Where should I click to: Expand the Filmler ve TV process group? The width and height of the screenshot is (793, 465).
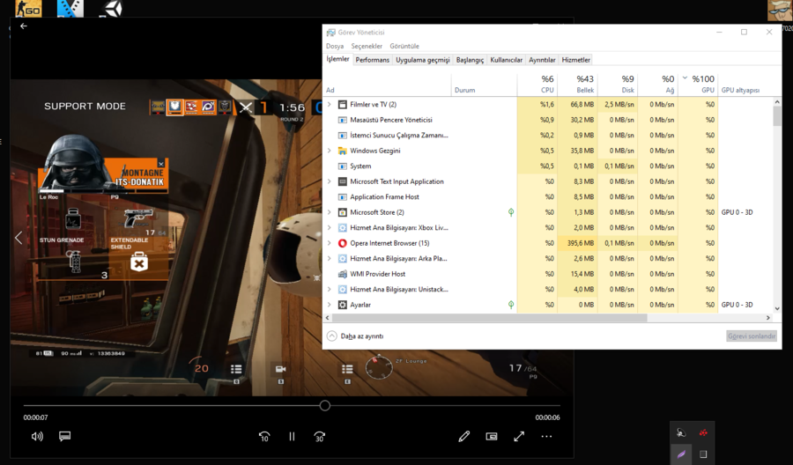tap(330, 104)
